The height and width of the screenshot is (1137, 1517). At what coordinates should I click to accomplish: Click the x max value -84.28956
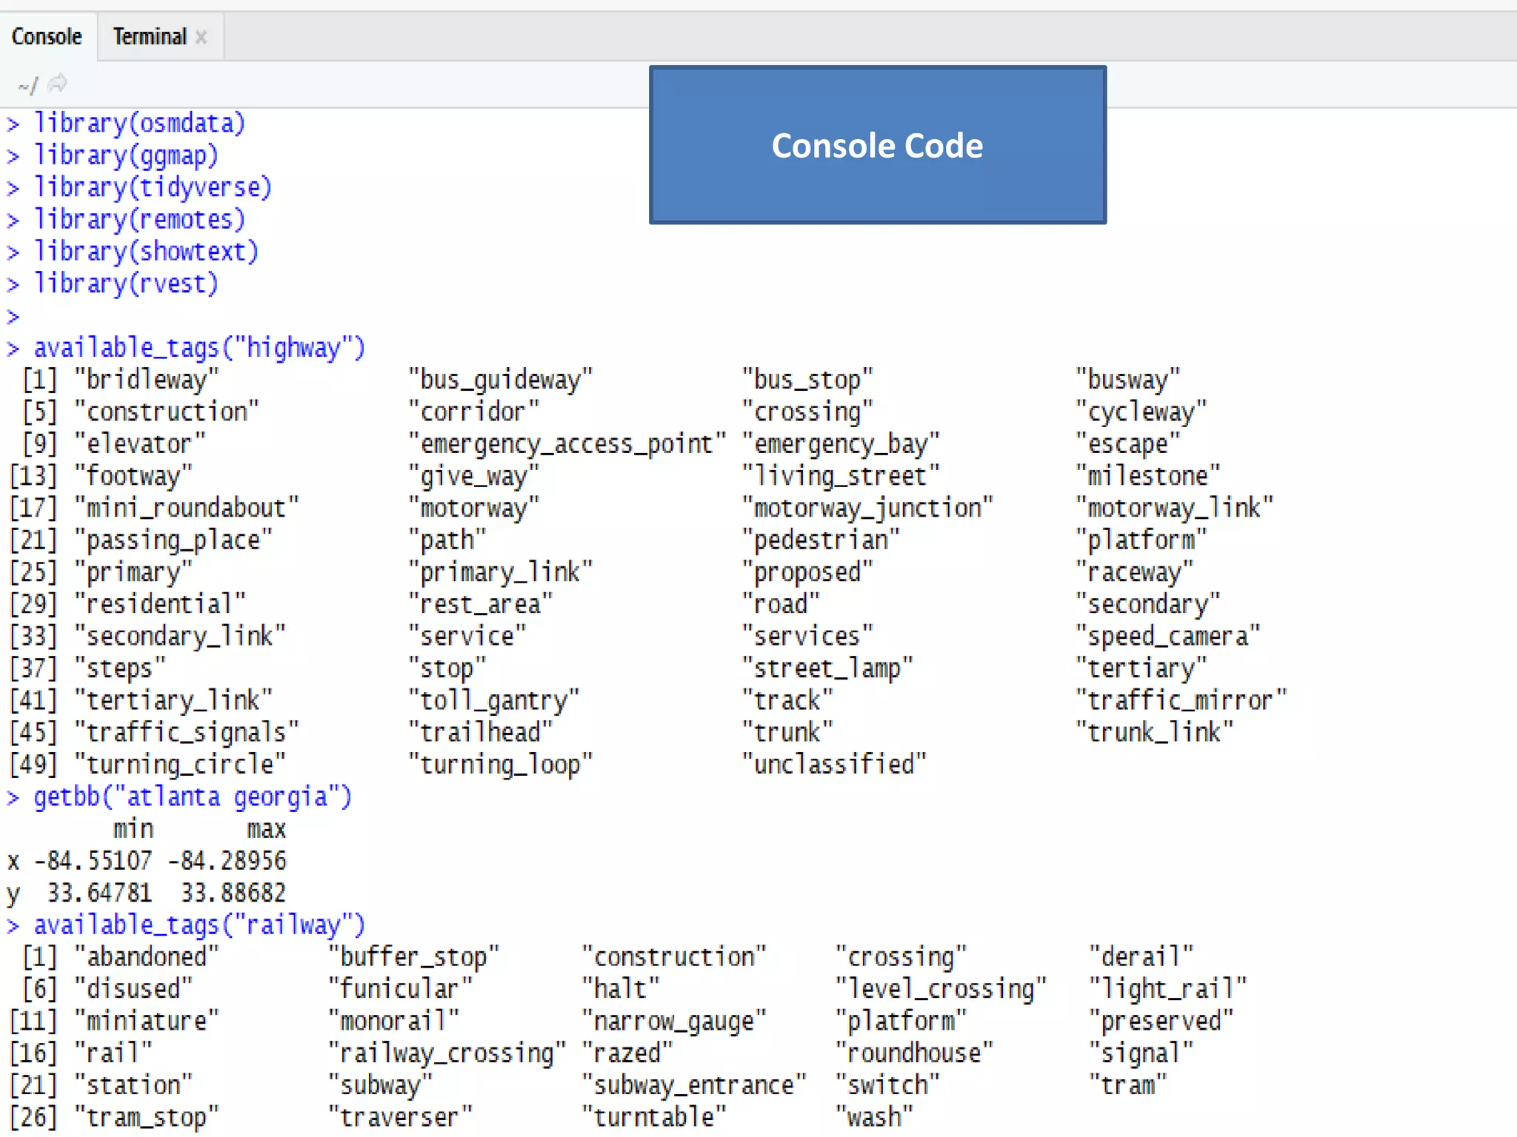click(x=227, y=861)
